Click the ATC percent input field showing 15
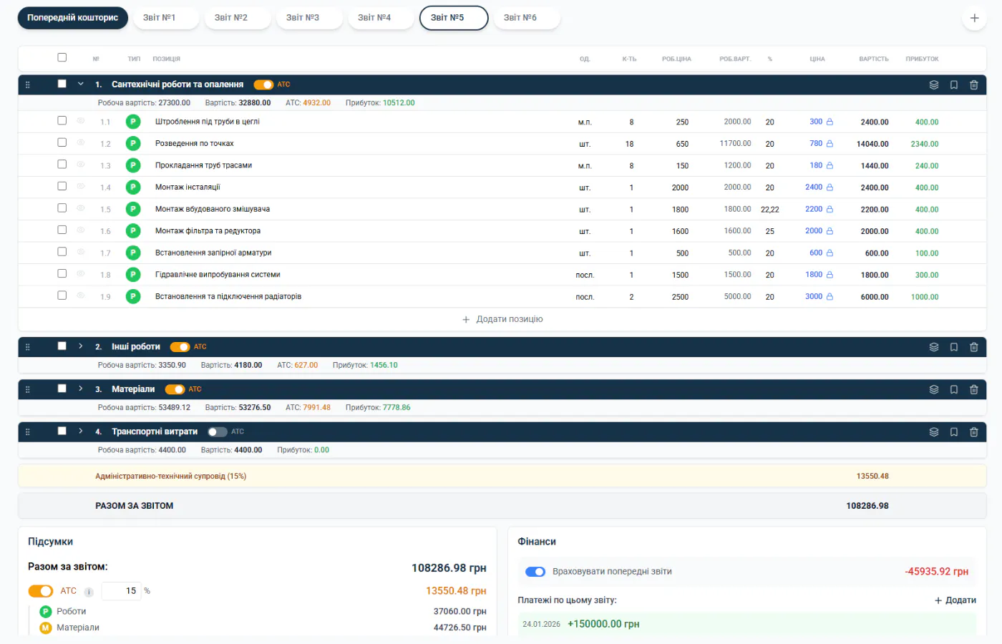The width and height of the screenshot is (1002, 644). [121, 591]
